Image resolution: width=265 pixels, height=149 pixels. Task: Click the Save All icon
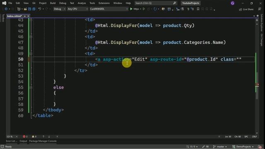[x=34, y=9]
